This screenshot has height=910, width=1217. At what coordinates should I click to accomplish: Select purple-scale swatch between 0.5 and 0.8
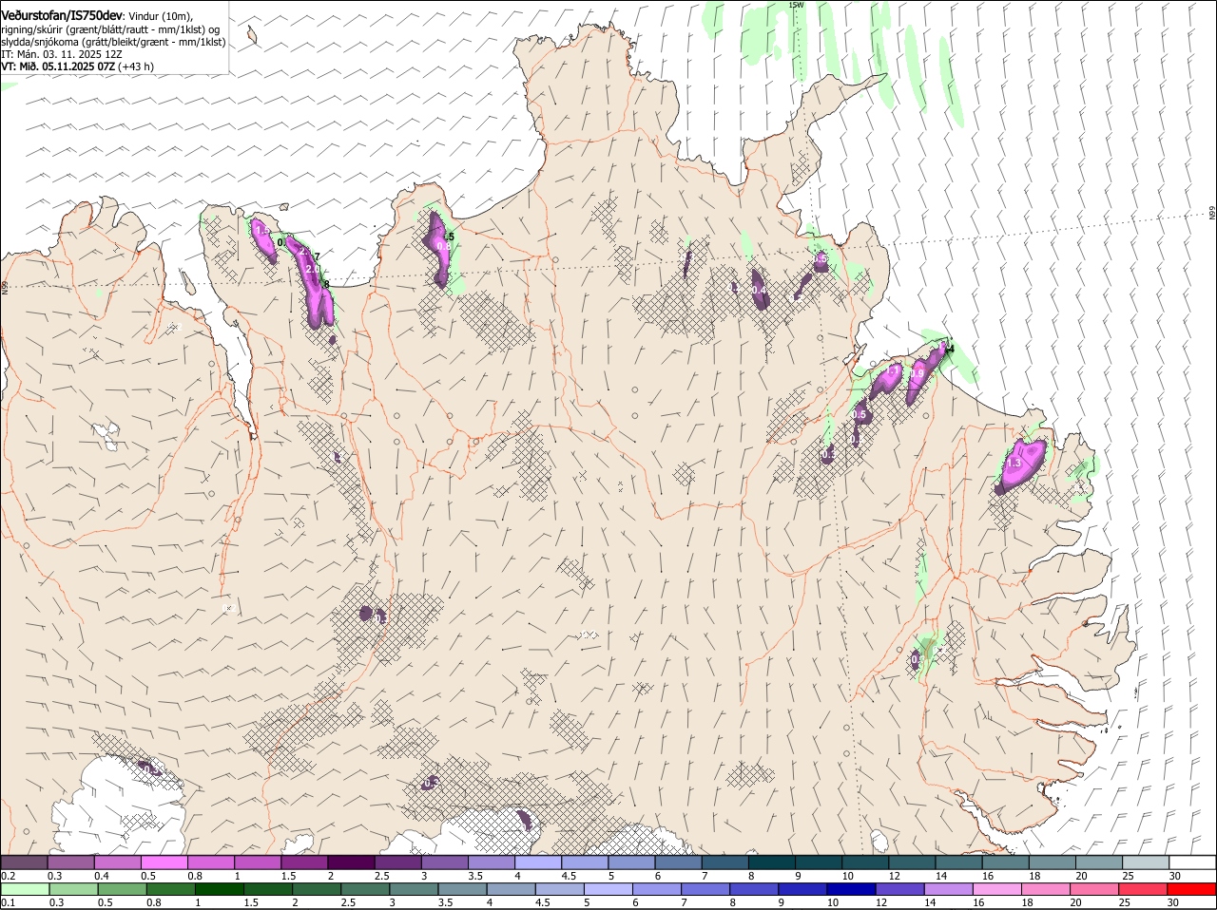tap(164, 863)
